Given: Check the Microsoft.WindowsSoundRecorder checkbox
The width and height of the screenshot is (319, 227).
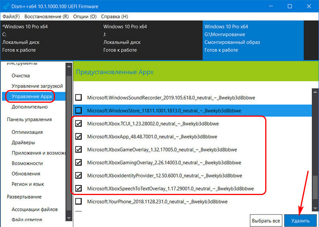Looking at the screenshot, I should tap(79, 98).
